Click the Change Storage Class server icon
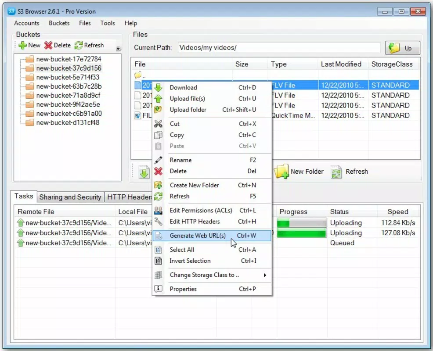Screen dimensions: 433x351 pos(158,275)
